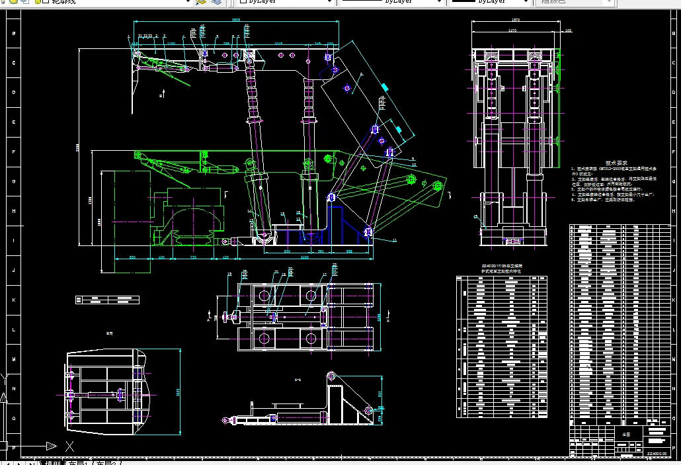Screen dimensions: 681x465
Task: Open the lineweight dropdown with the thick line preview
Action: [490, 2]
